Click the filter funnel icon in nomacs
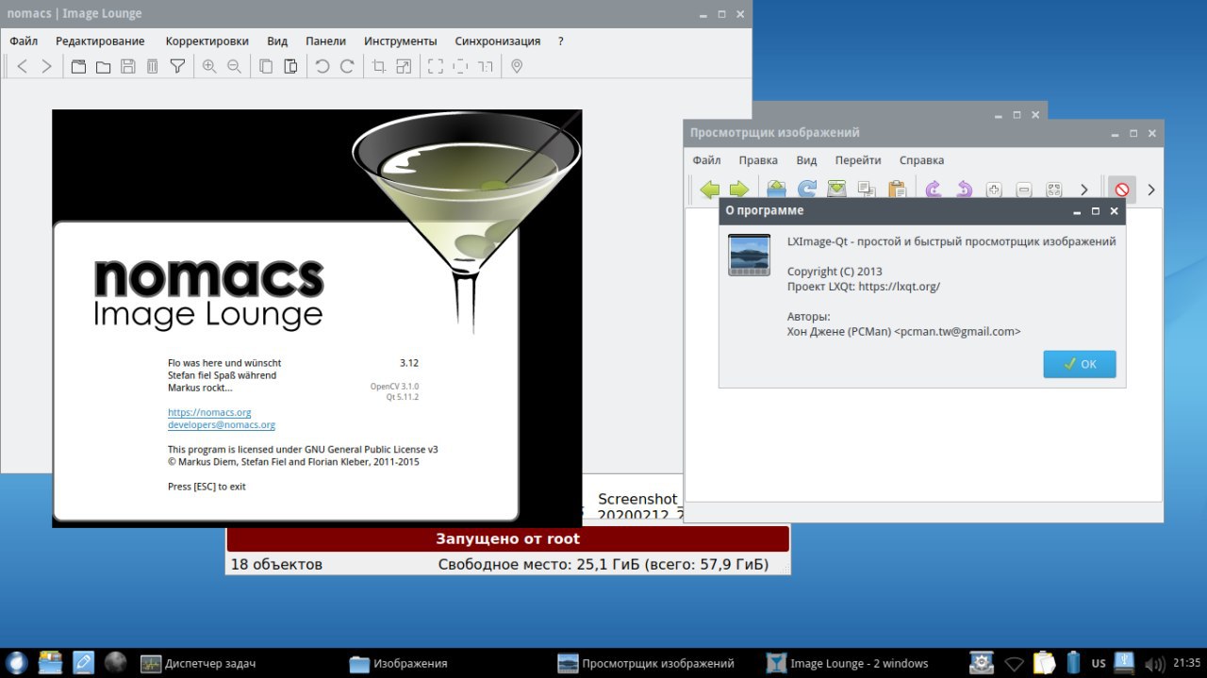The image size is (1207, 678). click(177, 66)
